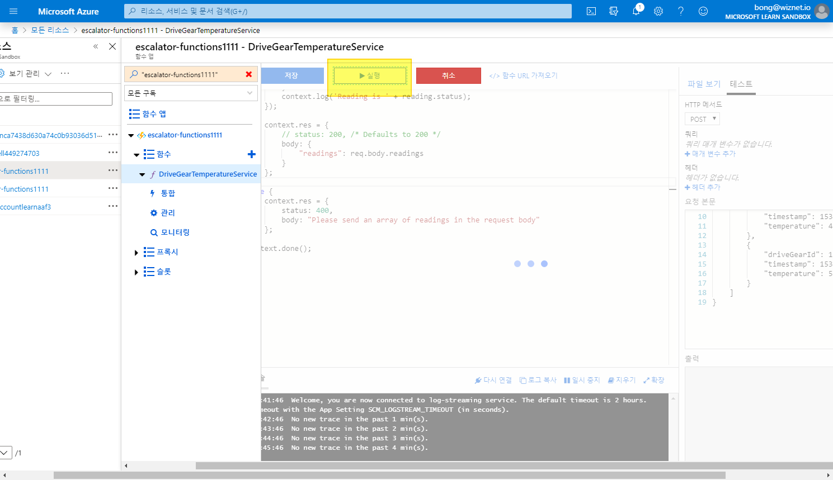Open the help question mark icon

pyautogui.click(x=681, y=11)
